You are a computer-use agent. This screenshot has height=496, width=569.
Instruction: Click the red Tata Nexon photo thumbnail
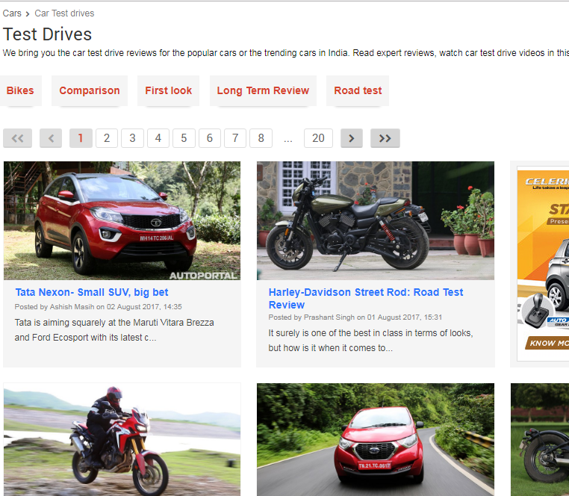tap(122, 221)
